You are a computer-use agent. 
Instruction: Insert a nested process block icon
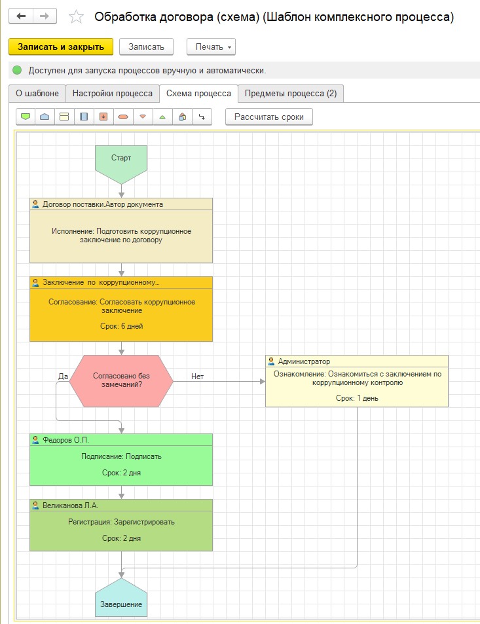(84, 117)
